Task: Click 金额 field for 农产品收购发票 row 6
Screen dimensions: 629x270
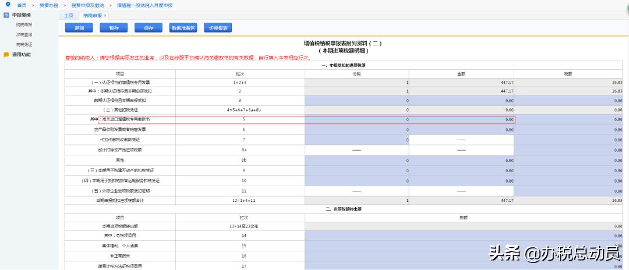Action: (x=461, y=130)
